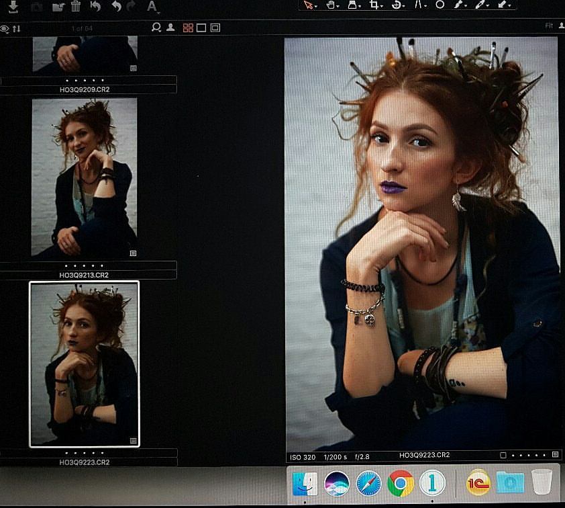Set rating dots in viewer info bar
Image resolution: width=565 pixels, height=508 pixels.
pos(529,456)
